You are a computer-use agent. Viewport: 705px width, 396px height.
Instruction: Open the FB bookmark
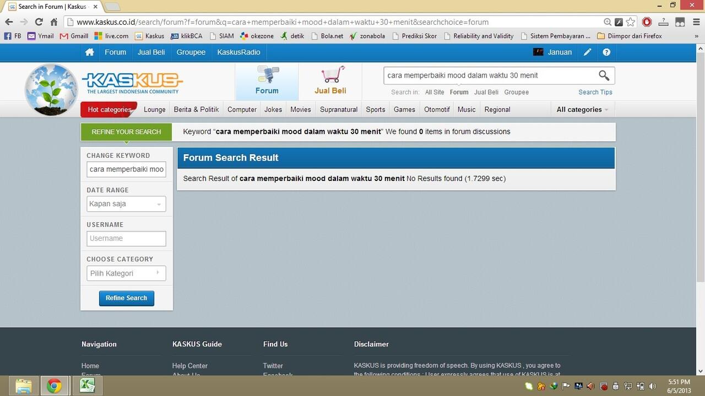[x=13, y=36]
